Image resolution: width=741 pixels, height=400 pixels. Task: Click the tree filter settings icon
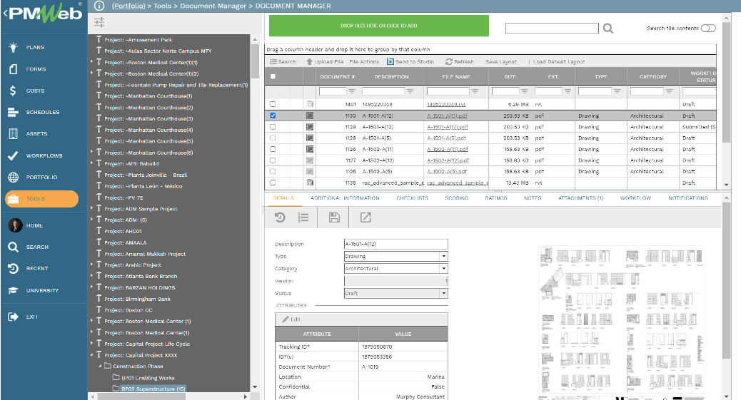(99, 22)
